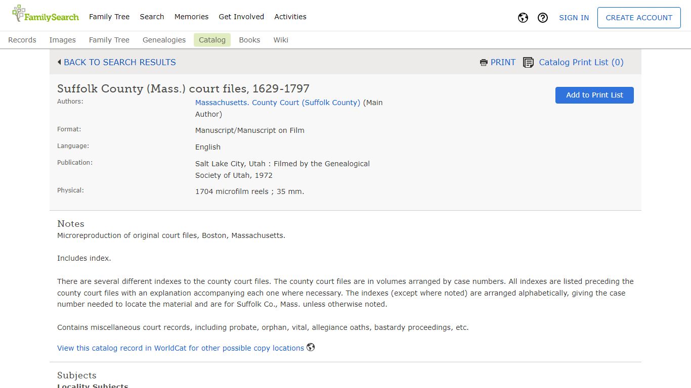Click the text Includes index.
The height and width of the screenshot is (388, 691).
(84, 258)
